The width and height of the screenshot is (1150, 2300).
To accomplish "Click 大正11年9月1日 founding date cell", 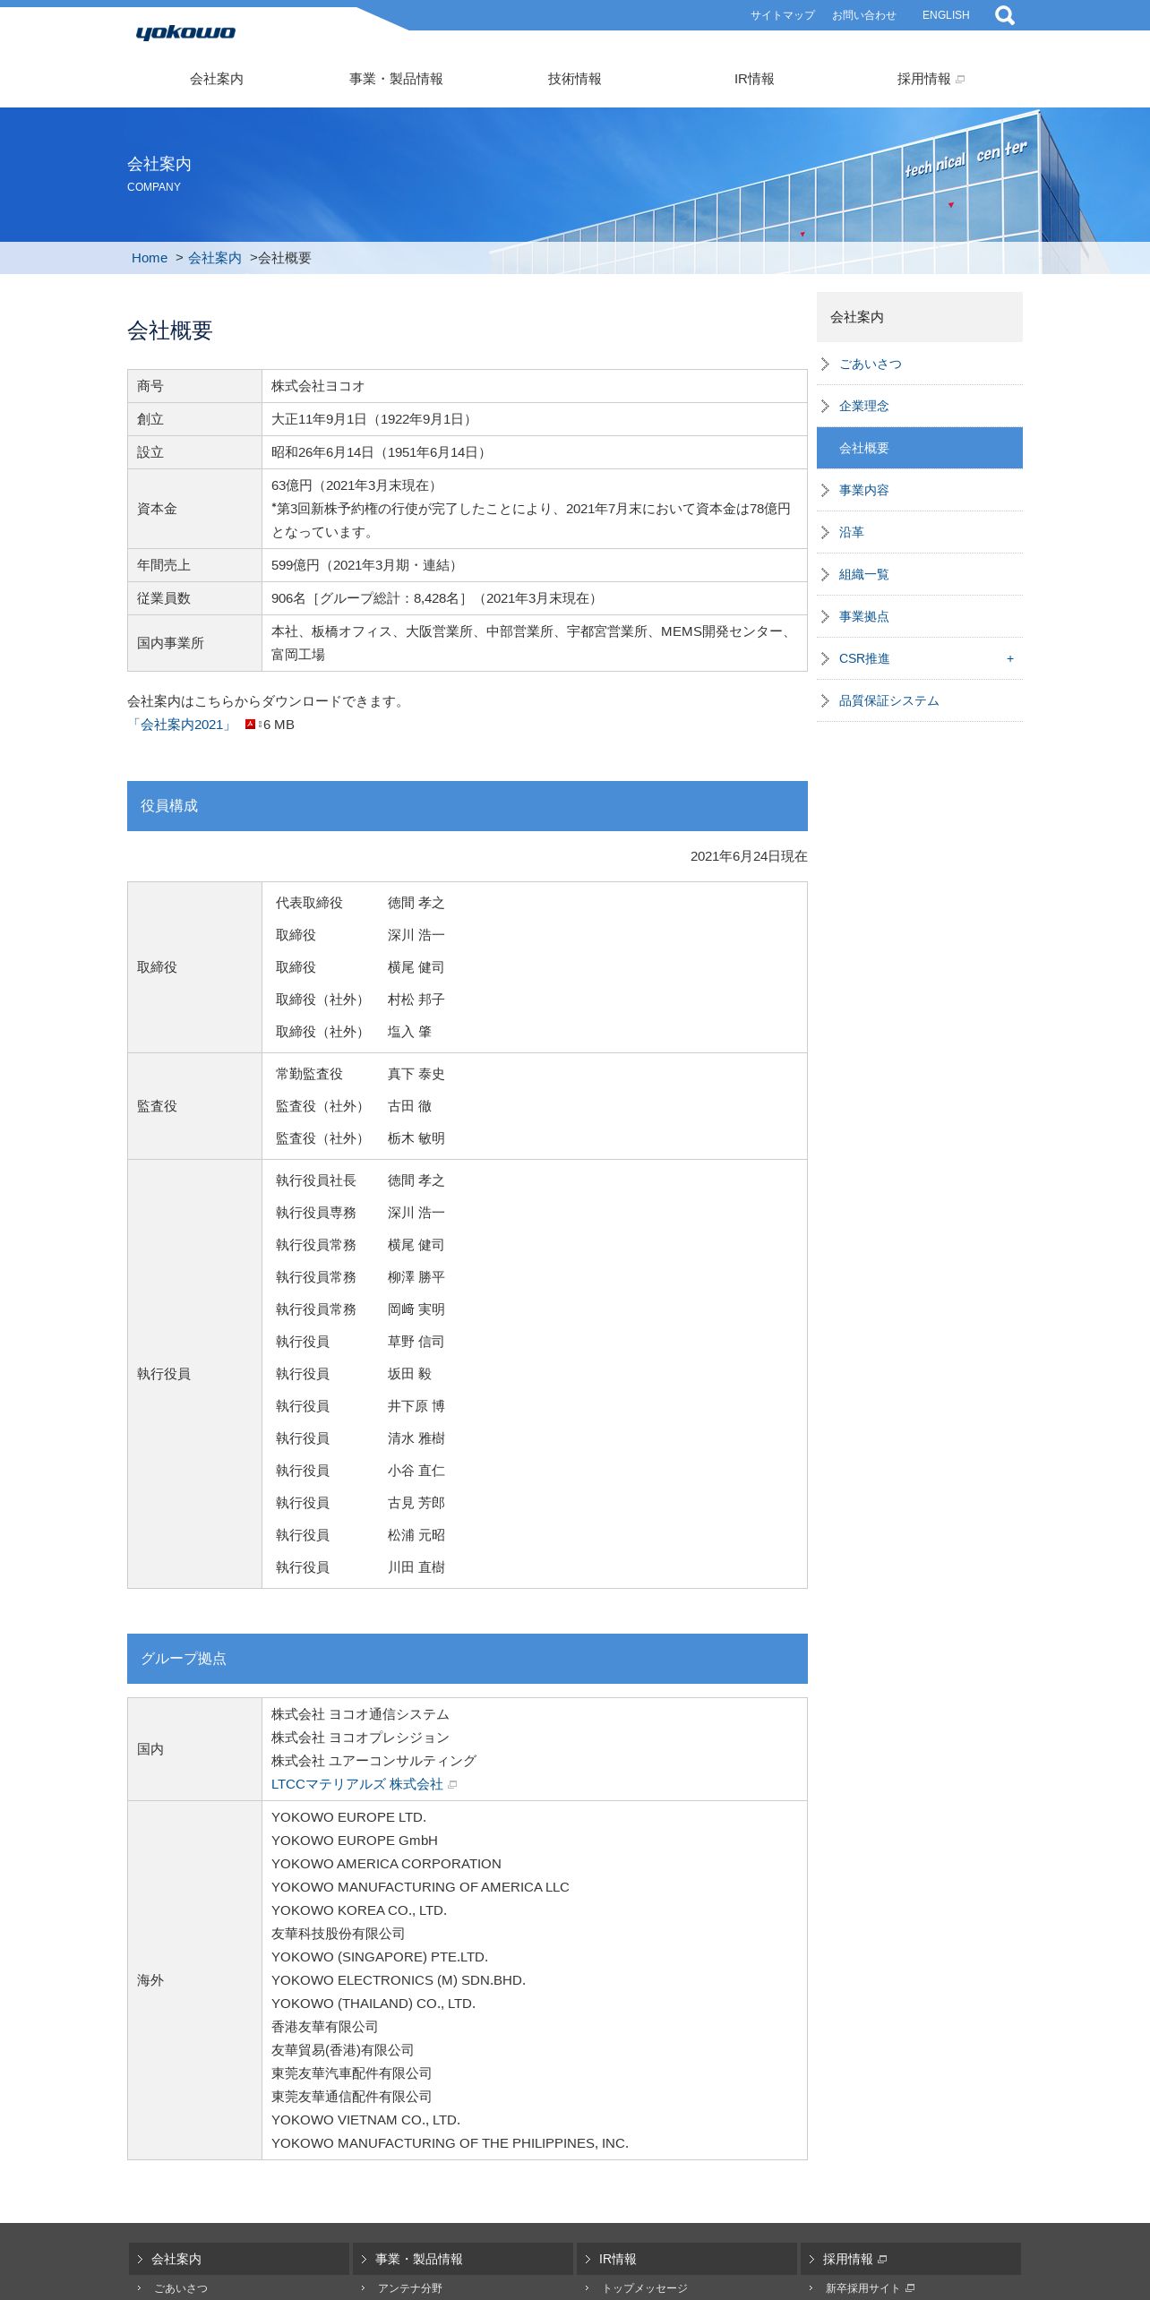I will pos(535,419).
